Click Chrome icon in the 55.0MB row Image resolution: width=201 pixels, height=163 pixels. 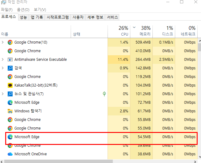[10, 128]
